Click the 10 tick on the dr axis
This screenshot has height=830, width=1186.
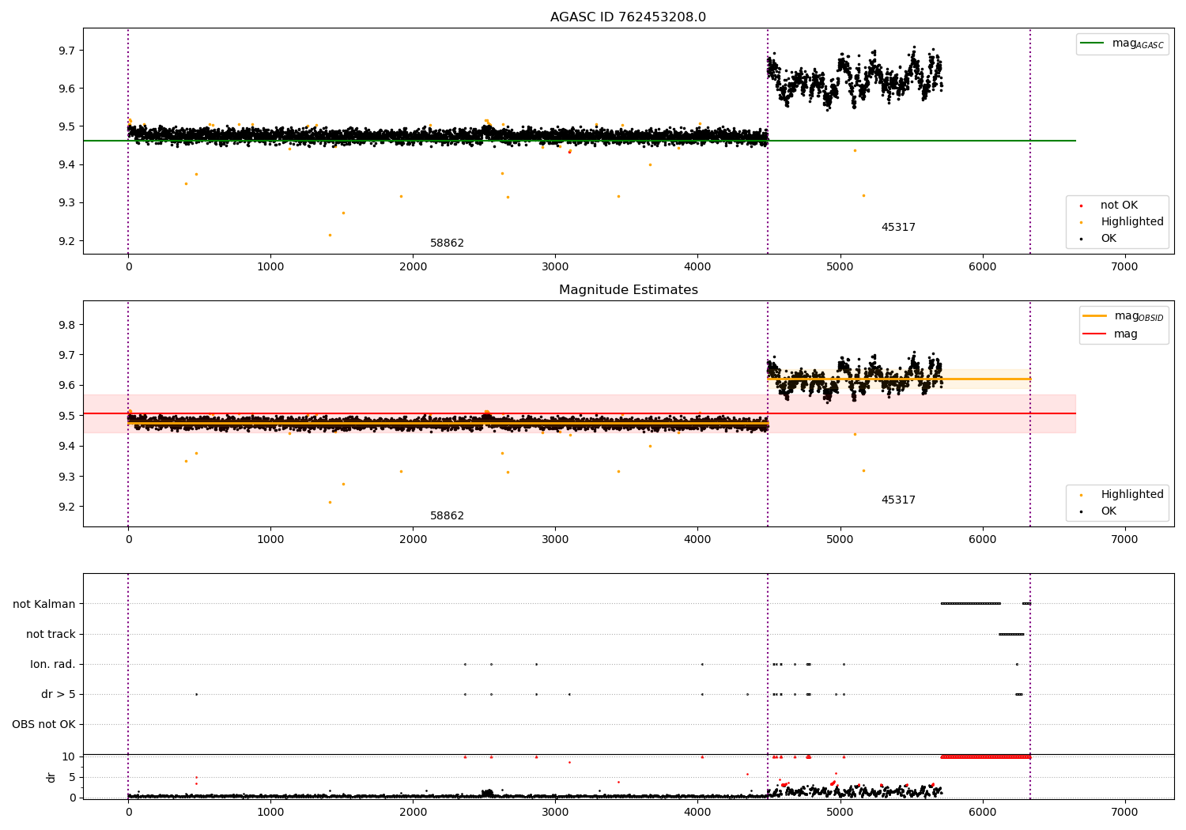70,757
